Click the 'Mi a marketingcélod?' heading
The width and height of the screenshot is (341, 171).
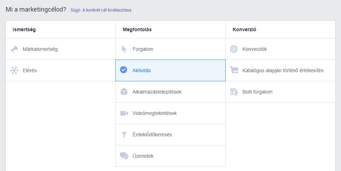(x=36, y=9)
